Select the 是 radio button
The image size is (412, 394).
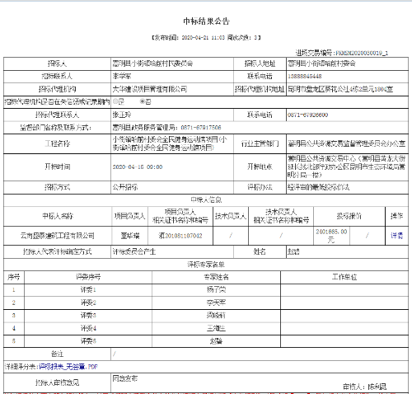click(115, 101)
